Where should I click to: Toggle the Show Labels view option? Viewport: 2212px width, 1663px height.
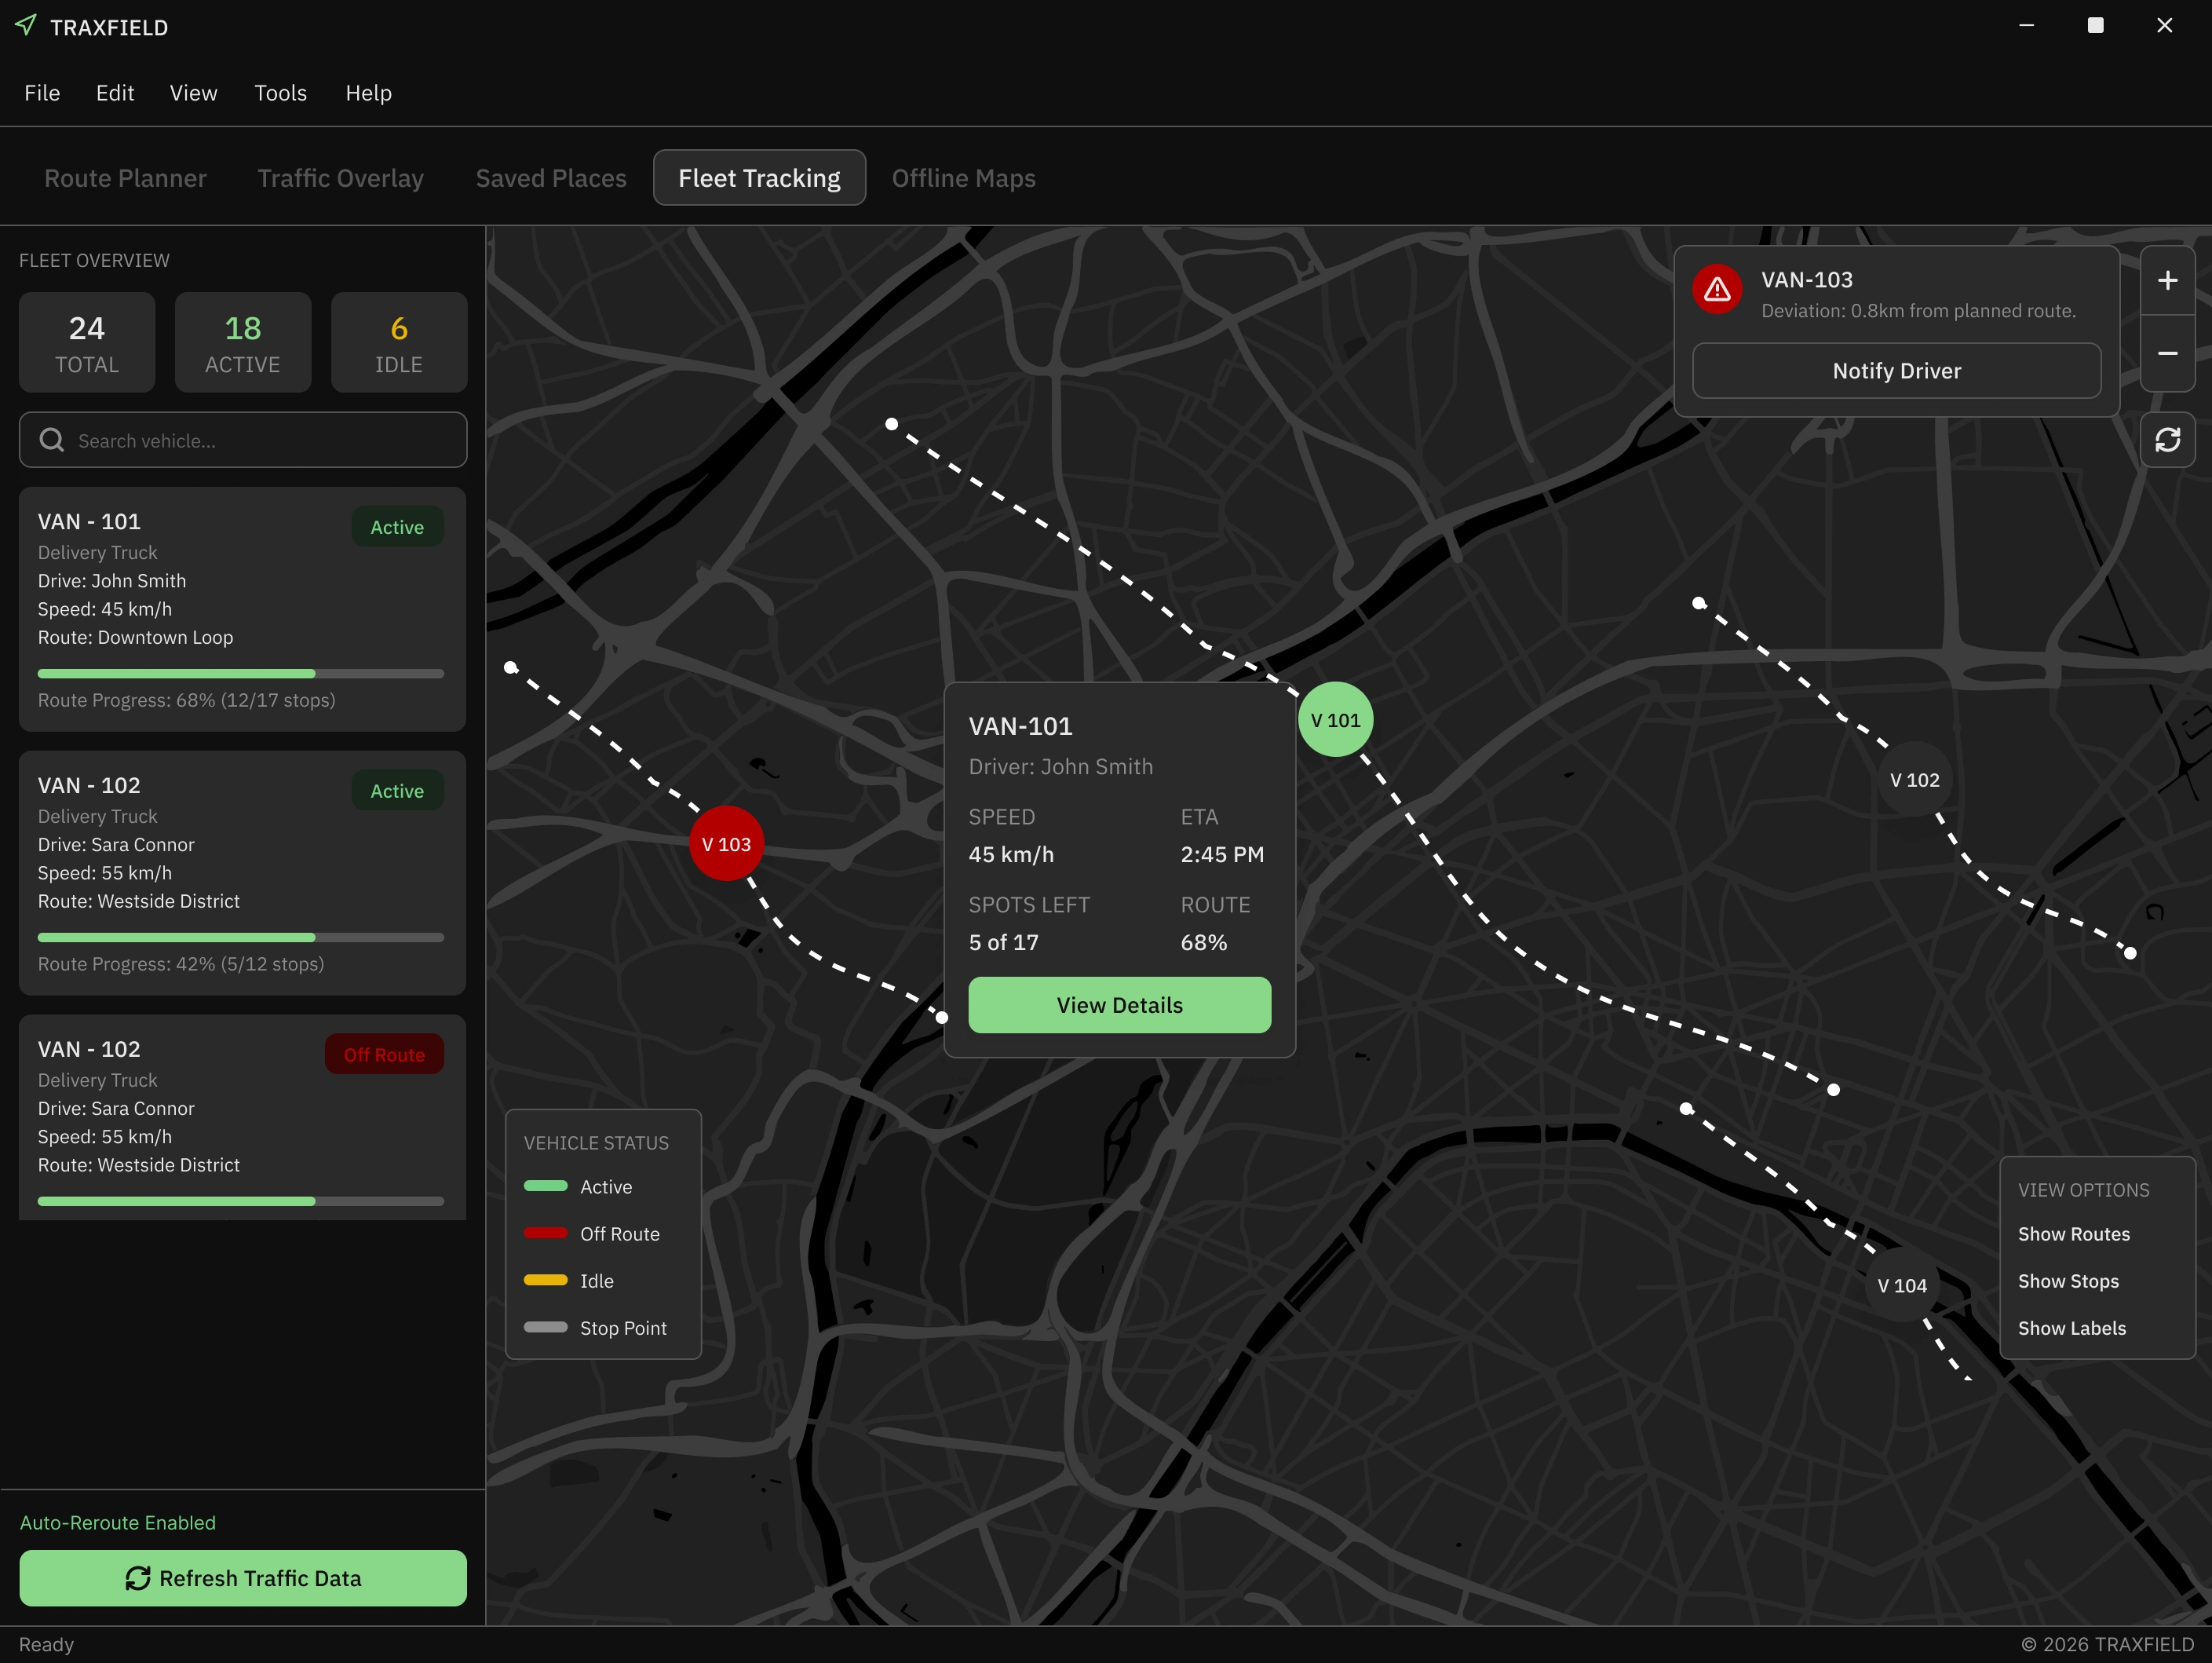[x=2071, y=1328]
